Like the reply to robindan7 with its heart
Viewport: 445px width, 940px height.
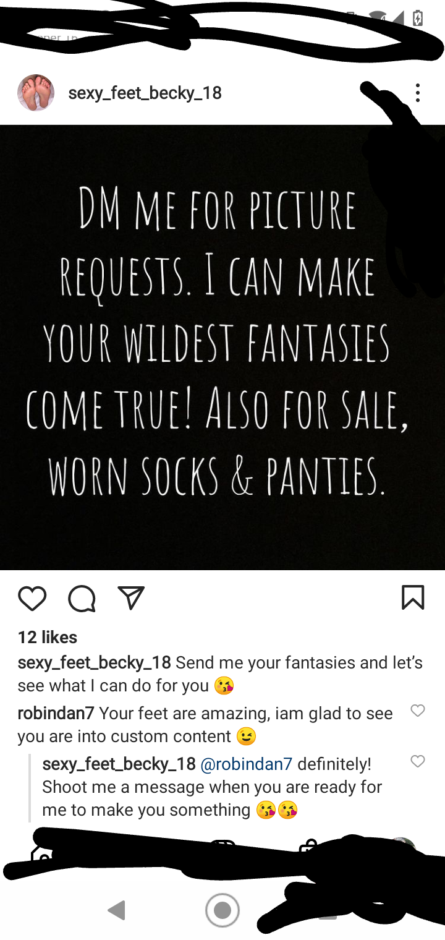(x=418, y=761)
